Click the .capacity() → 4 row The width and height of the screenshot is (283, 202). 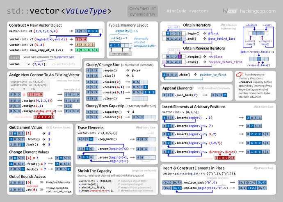pos(110,112)
